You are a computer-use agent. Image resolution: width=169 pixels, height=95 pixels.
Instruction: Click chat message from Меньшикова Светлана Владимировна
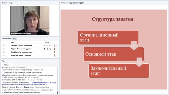point(28,76)
